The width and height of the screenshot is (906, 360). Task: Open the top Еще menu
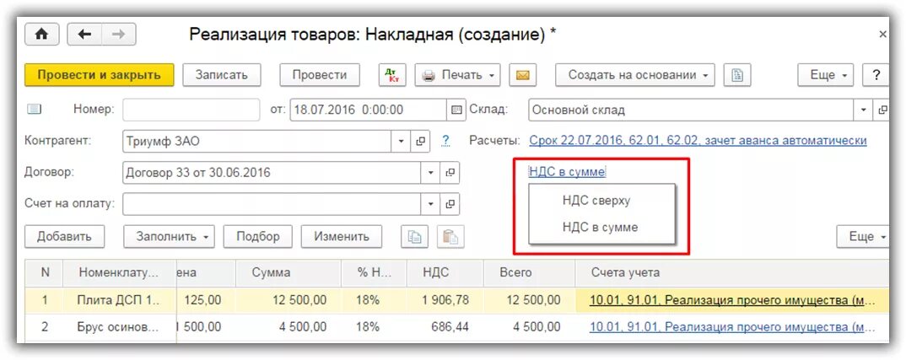point(826,75)
